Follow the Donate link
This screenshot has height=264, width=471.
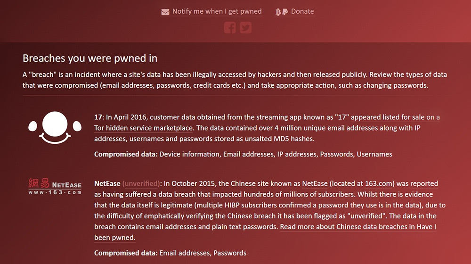[x=302, y=11]
